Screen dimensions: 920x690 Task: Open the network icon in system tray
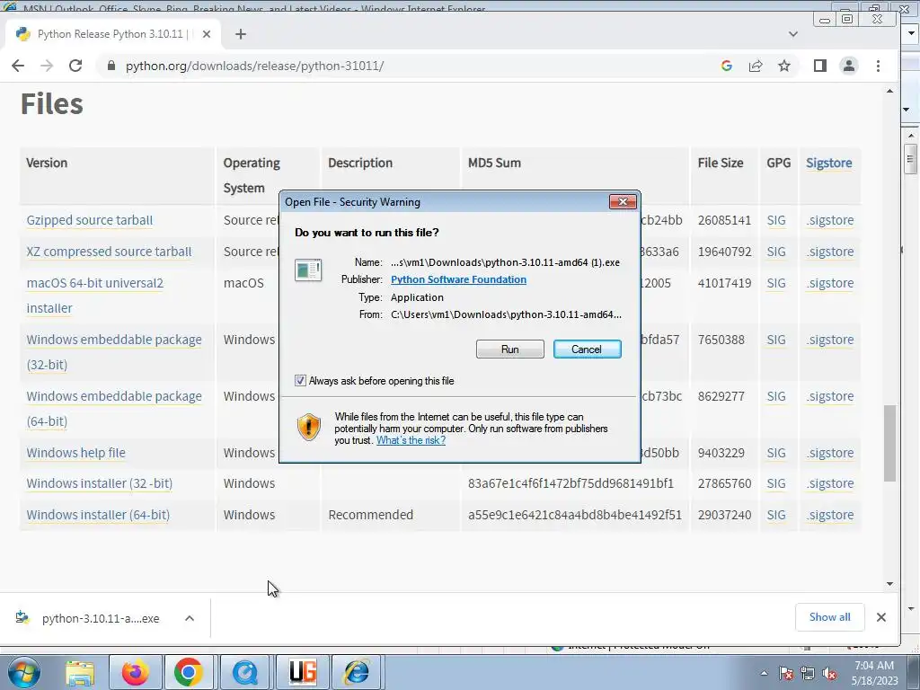[x=808, y=673]
